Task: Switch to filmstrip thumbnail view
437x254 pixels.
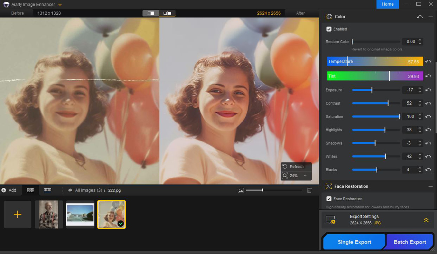Action: coord(47,190)
